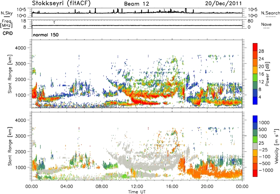Click the 4 label on Power colorbar

point(260,97)
